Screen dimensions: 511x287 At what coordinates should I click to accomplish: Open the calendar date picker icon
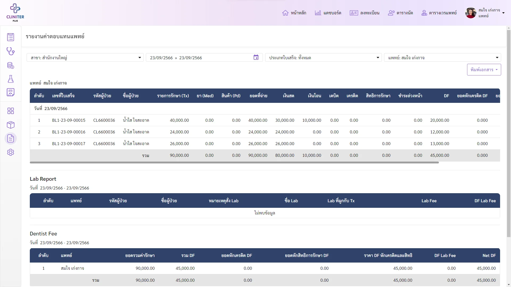(x=256, y=57)
